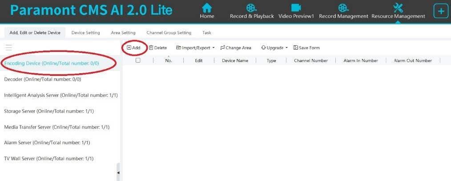
Task: Open Record & Playback film reel icon
Action: 251,8
